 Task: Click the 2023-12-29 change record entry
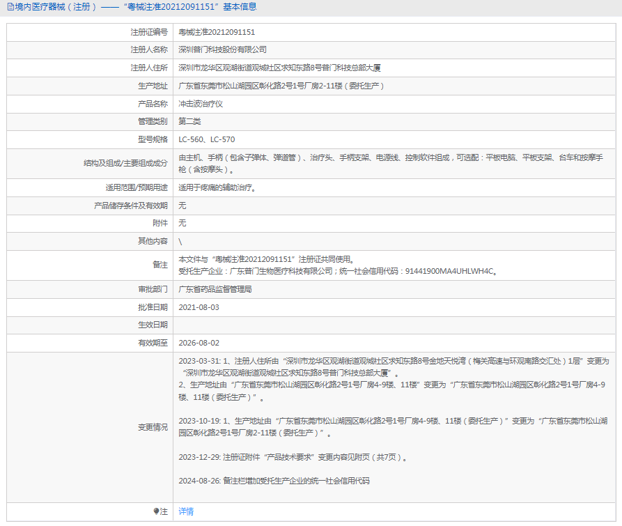point(293,457)
